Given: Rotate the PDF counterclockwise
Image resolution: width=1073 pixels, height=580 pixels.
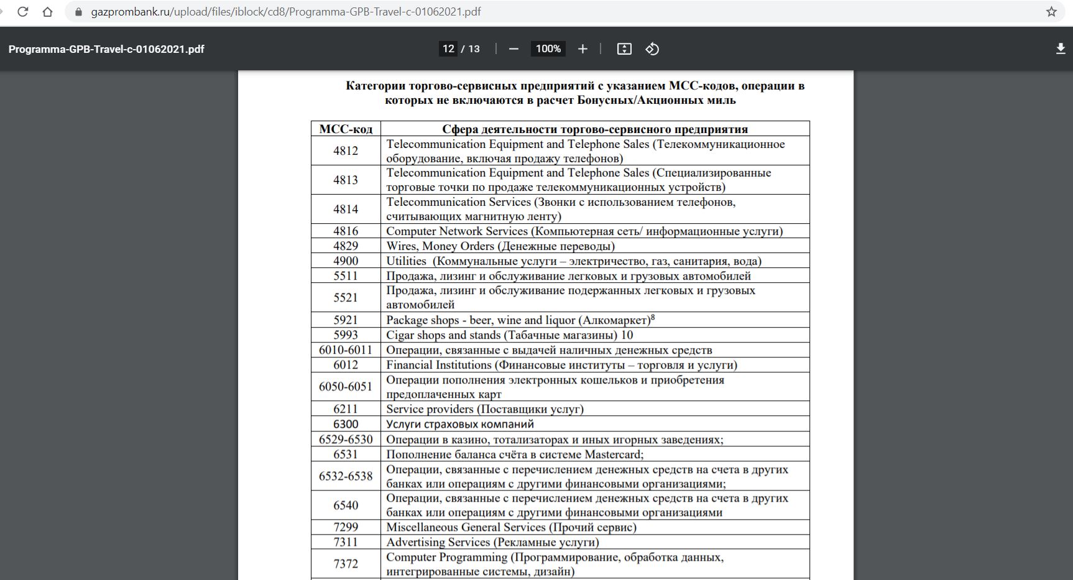Looking at the screenshot, I should tap(652, 49).
